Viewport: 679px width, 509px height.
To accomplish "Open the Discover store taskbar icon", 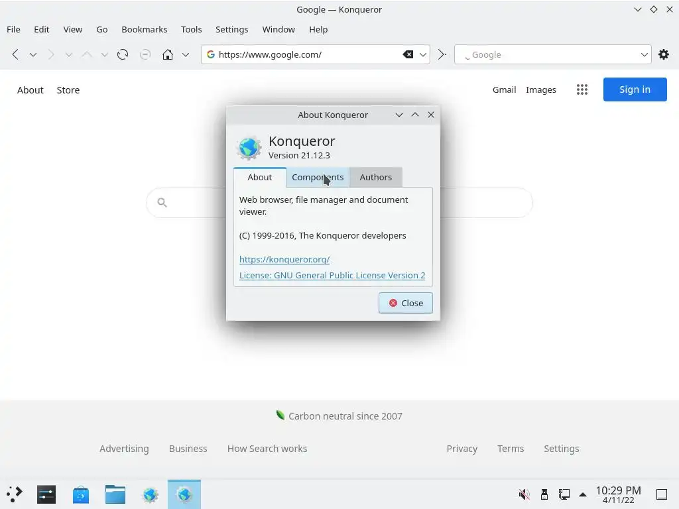I will pyautogui.click(x=80, y=494).
